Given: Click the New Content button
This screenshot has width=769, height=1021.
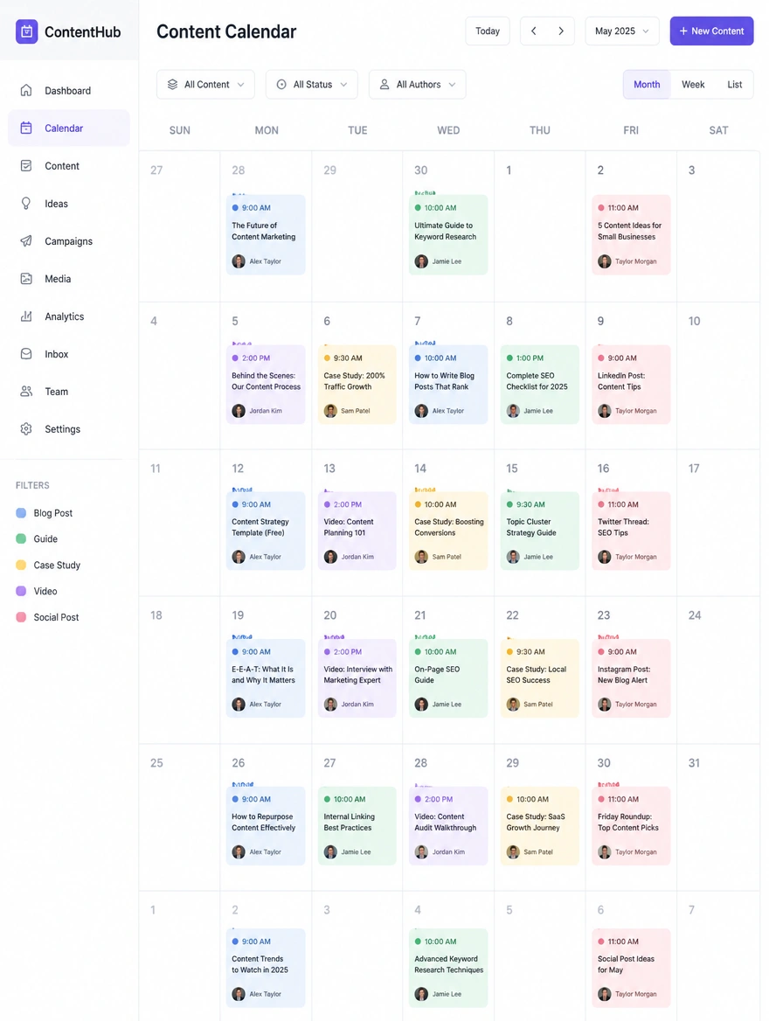Looking at the screenshot, I should (711, 31).
